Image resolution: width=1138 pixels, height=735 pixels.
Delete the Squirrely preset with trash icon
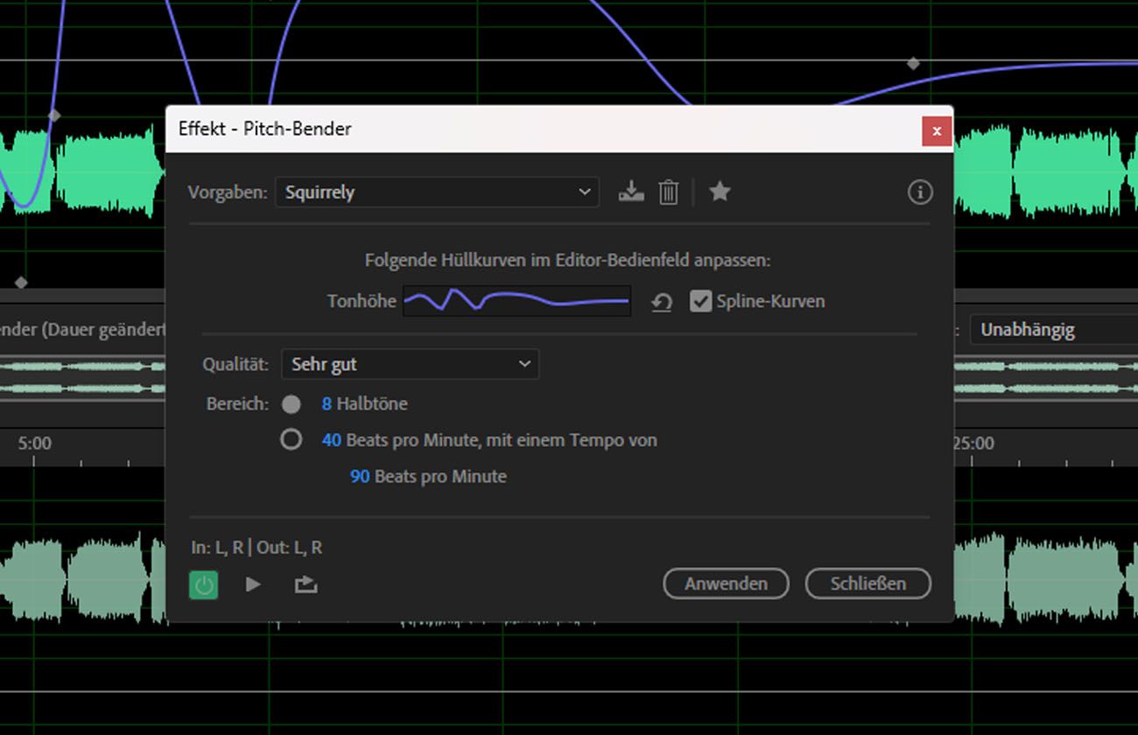tap(668, 192)
